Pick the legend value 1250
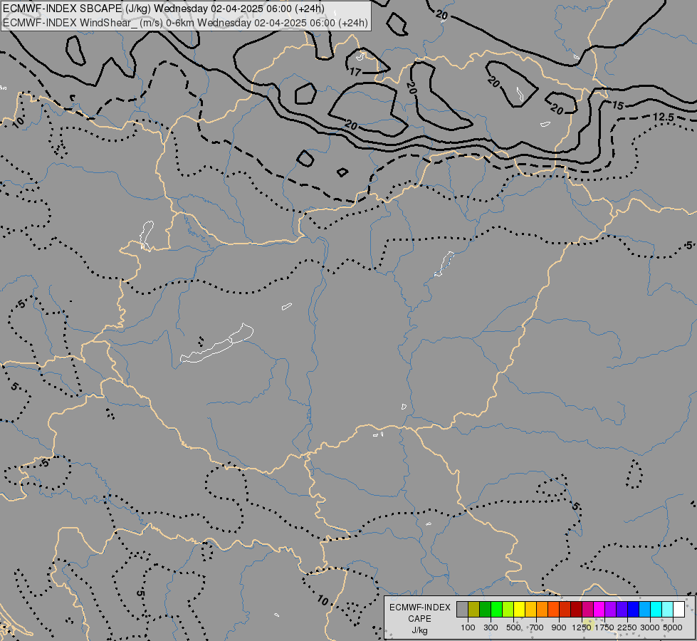The image size is (697, 641). click(582, 627)
